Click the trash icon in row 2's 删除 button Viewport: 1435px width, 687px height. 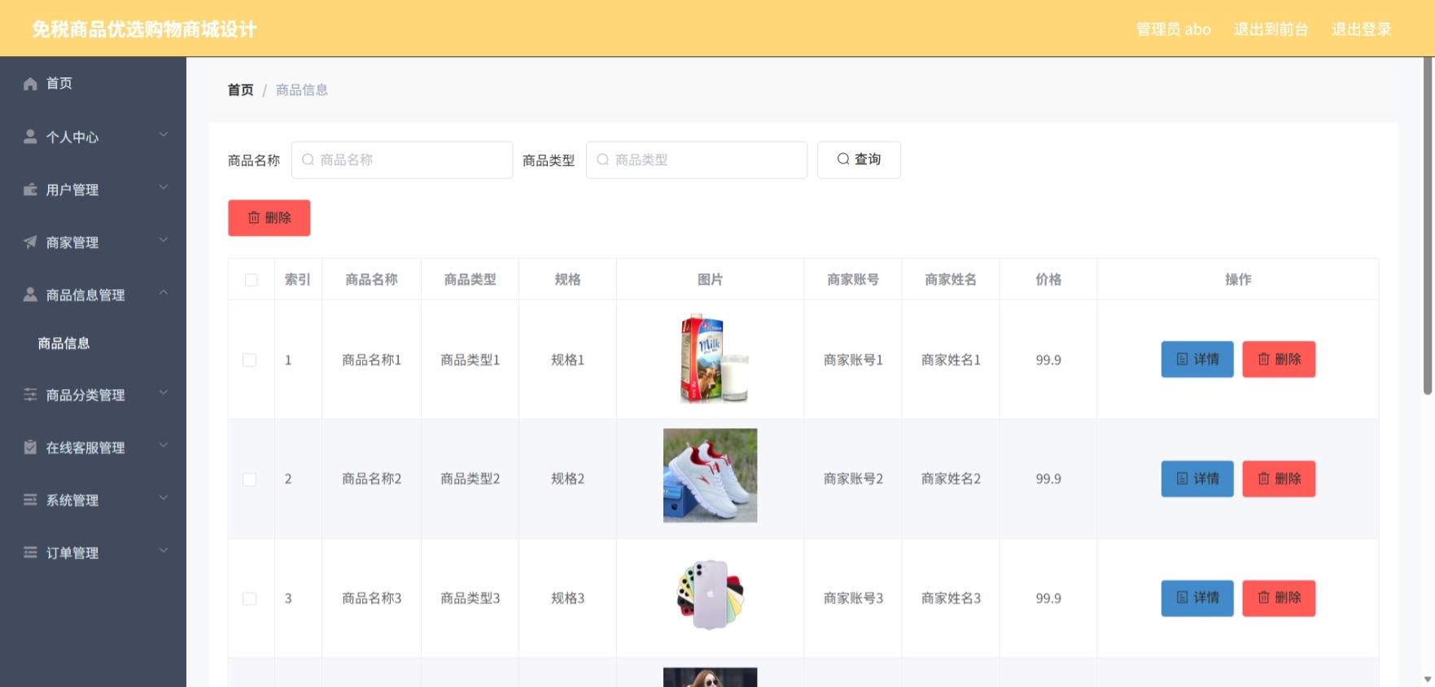[x=1263, y=479]
